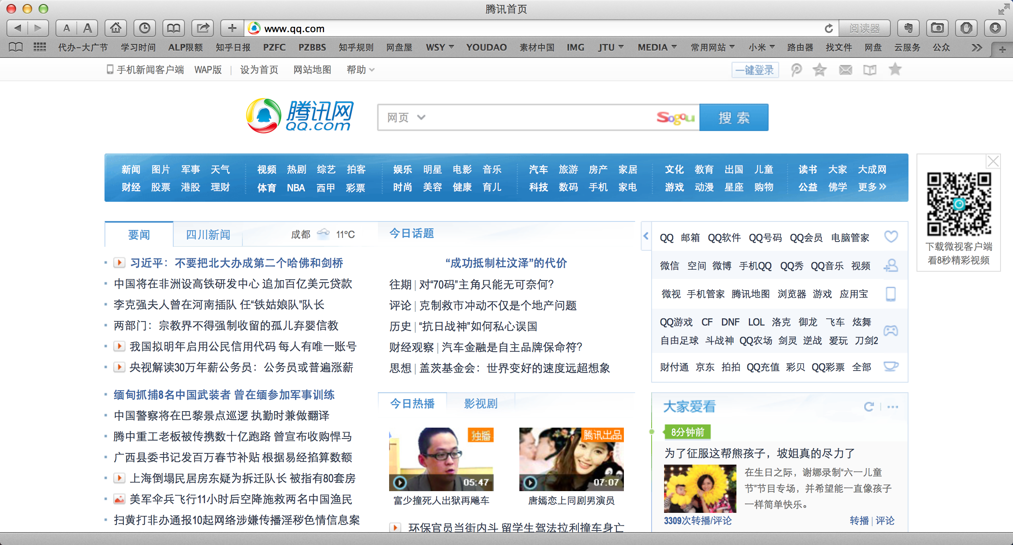Click the person icon beside 视频 row
Screen dimensions: 1013x545
click(891, 265)
